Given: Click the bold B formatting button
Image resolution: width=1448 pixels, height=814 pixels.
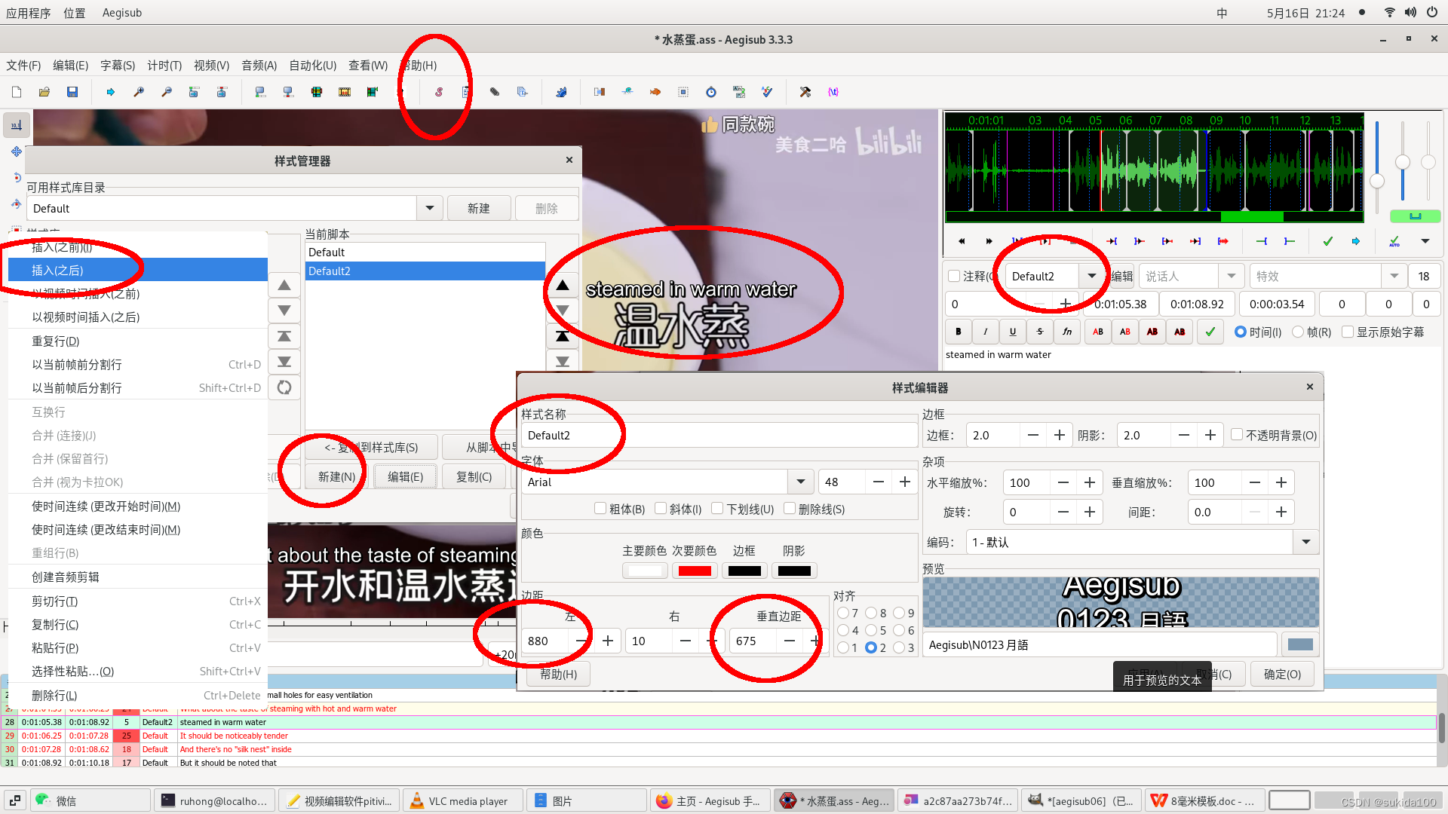Looking at the screenshot, I should pyautogui.click(x=958, y=332).
